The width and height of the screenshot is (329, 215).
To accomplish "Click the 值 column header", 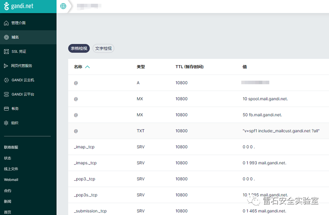I will click(x=244, y=67).
